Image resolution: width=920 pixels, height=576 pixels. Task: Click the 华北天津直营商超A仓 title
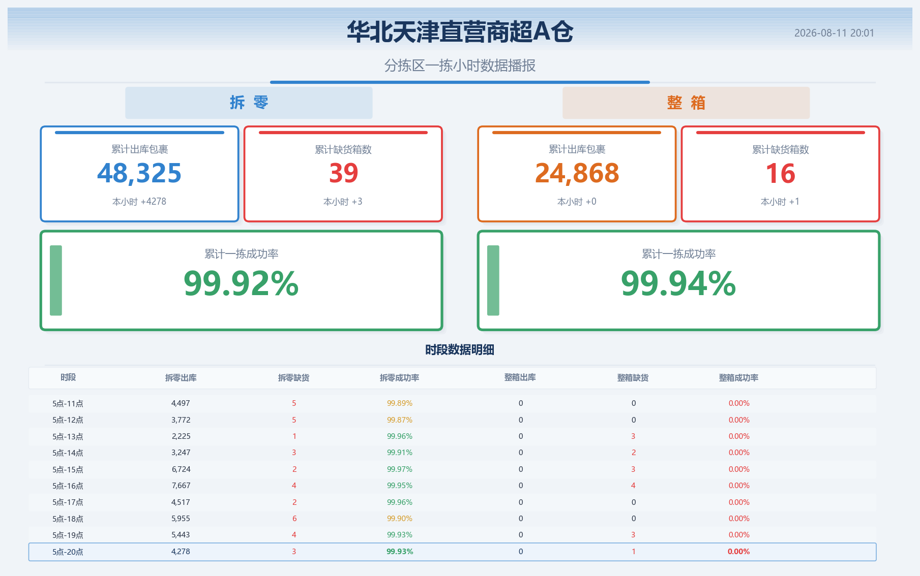click(x=460, y=31)
